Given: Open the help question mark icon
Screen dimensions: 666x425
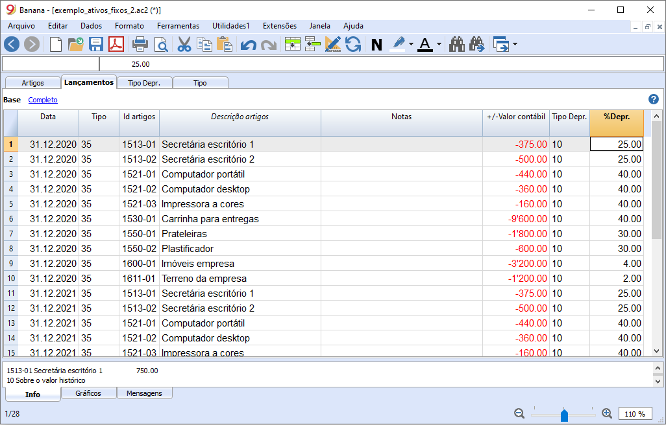Looking at the screenshot, I should pos(653,99).
